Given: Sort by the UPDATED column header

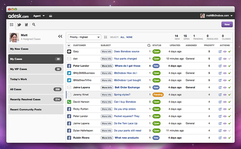Looking at the screenshot, I should click(x=175, y=45).
